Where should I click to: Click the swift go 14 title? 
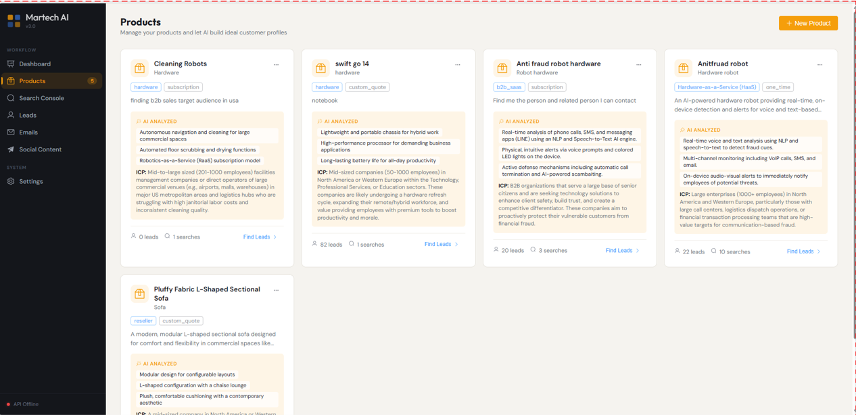pos(352,64)
